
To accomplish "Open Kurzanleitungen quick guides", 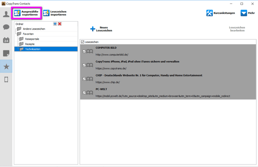I will [x=220, y=13].
